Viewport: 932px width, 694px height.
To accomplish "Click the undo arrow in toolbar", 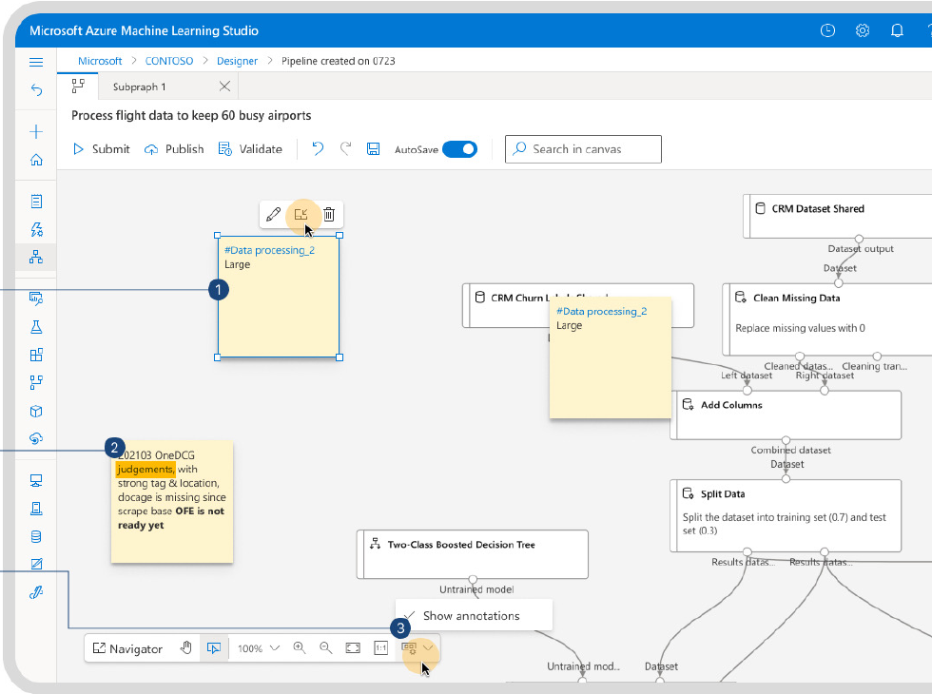I will [x=318, y=148].
